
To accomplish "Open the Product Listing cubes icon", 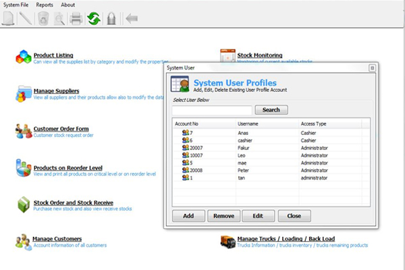I will (24, 58).
